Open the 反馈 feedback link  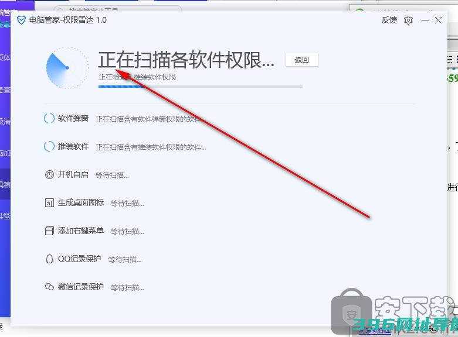389,20
